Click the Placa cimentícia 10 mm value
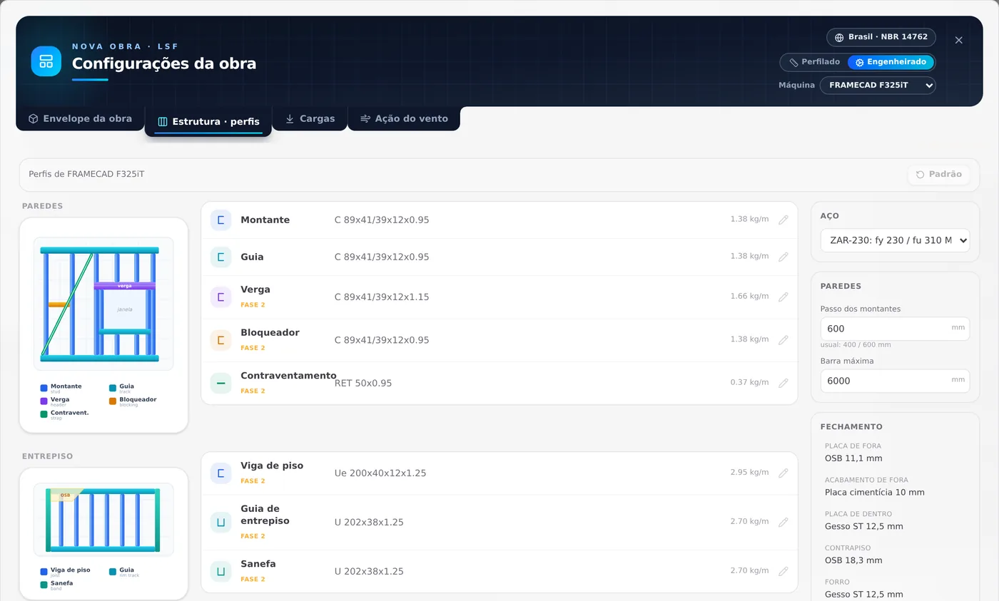Screen dimensions: 999x601 (x=875, y=493)
